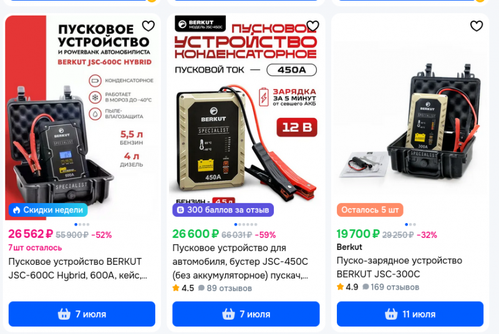Open JSC-450C бустер product title link
Screen dimensions: 499x334
(240, 261)
